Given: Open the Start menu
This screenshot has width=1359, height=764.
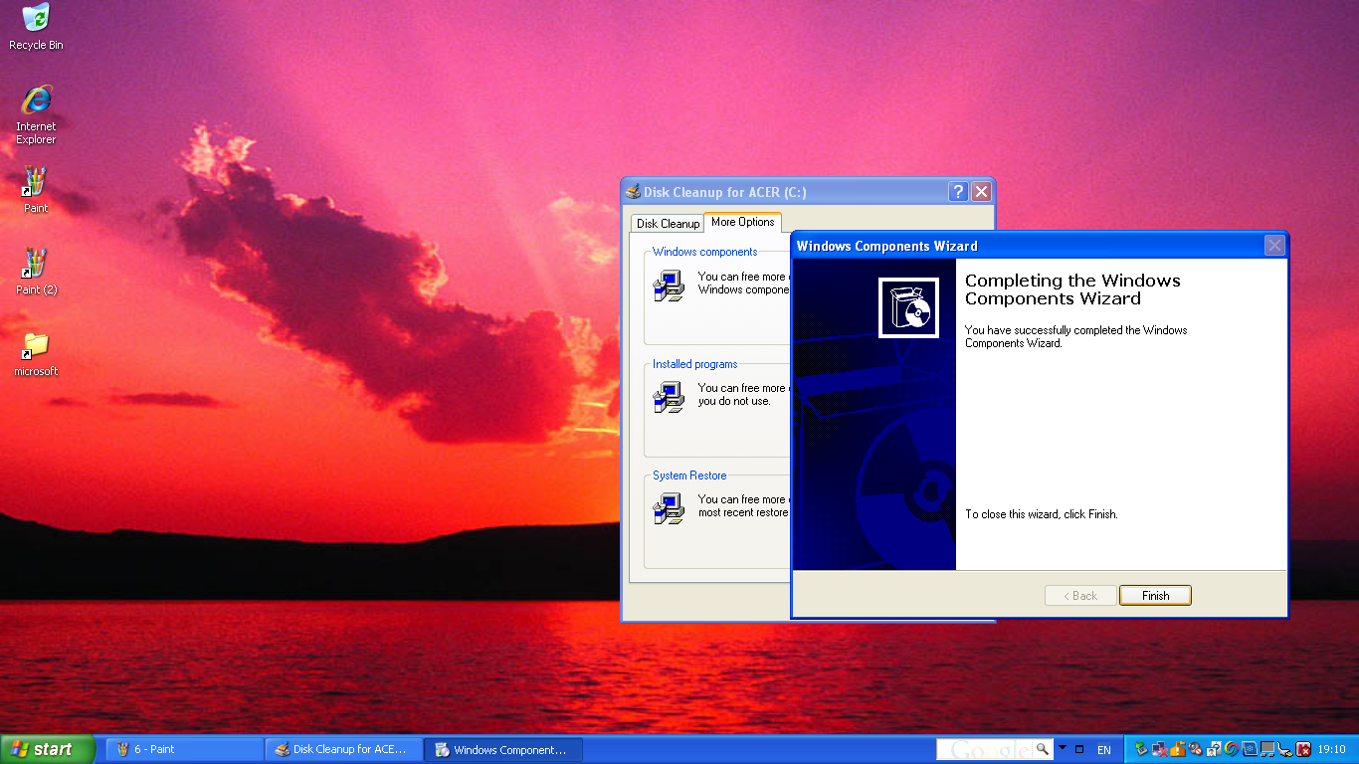Looking at the screenshot, I should click(48, 749).
